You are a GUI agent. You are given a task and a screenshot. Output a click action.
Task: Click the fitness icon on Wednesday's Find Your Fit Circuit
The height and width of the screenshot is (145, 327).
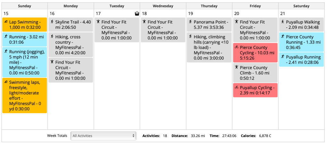click(x=144, y=22)
